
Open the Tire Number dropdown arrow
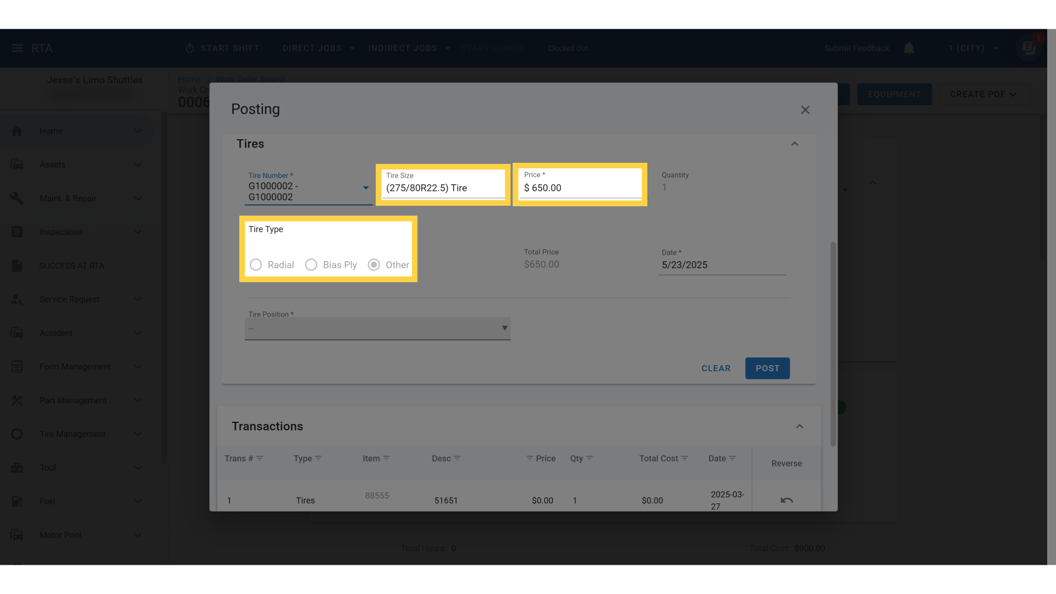pos(366,188)
